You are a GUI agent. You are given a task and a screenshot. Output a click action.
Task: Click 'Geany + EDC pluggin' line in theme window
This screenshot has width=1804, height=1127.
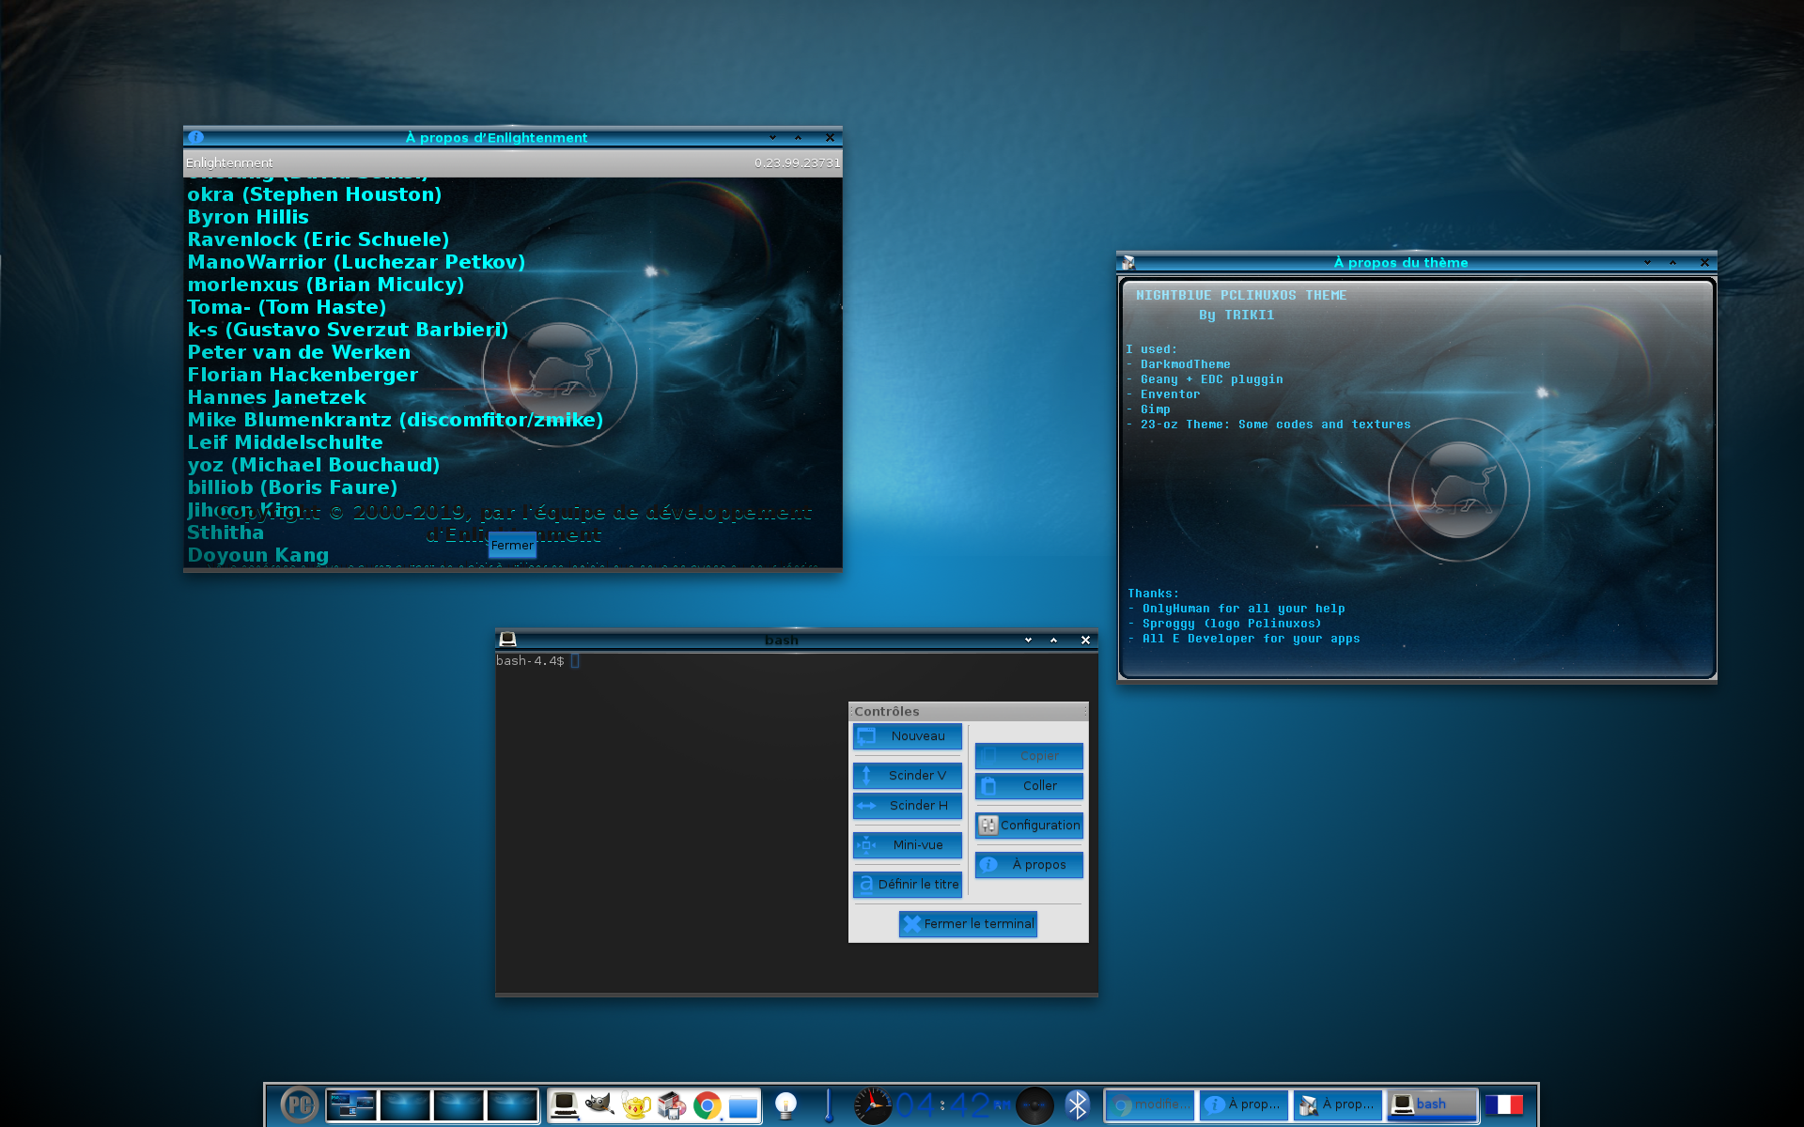coord(1211,379)
